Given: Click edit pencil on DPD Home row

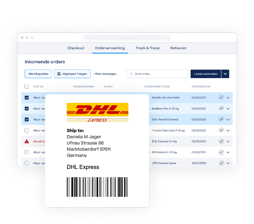Looking at the screenshot, I should point(221,152).
